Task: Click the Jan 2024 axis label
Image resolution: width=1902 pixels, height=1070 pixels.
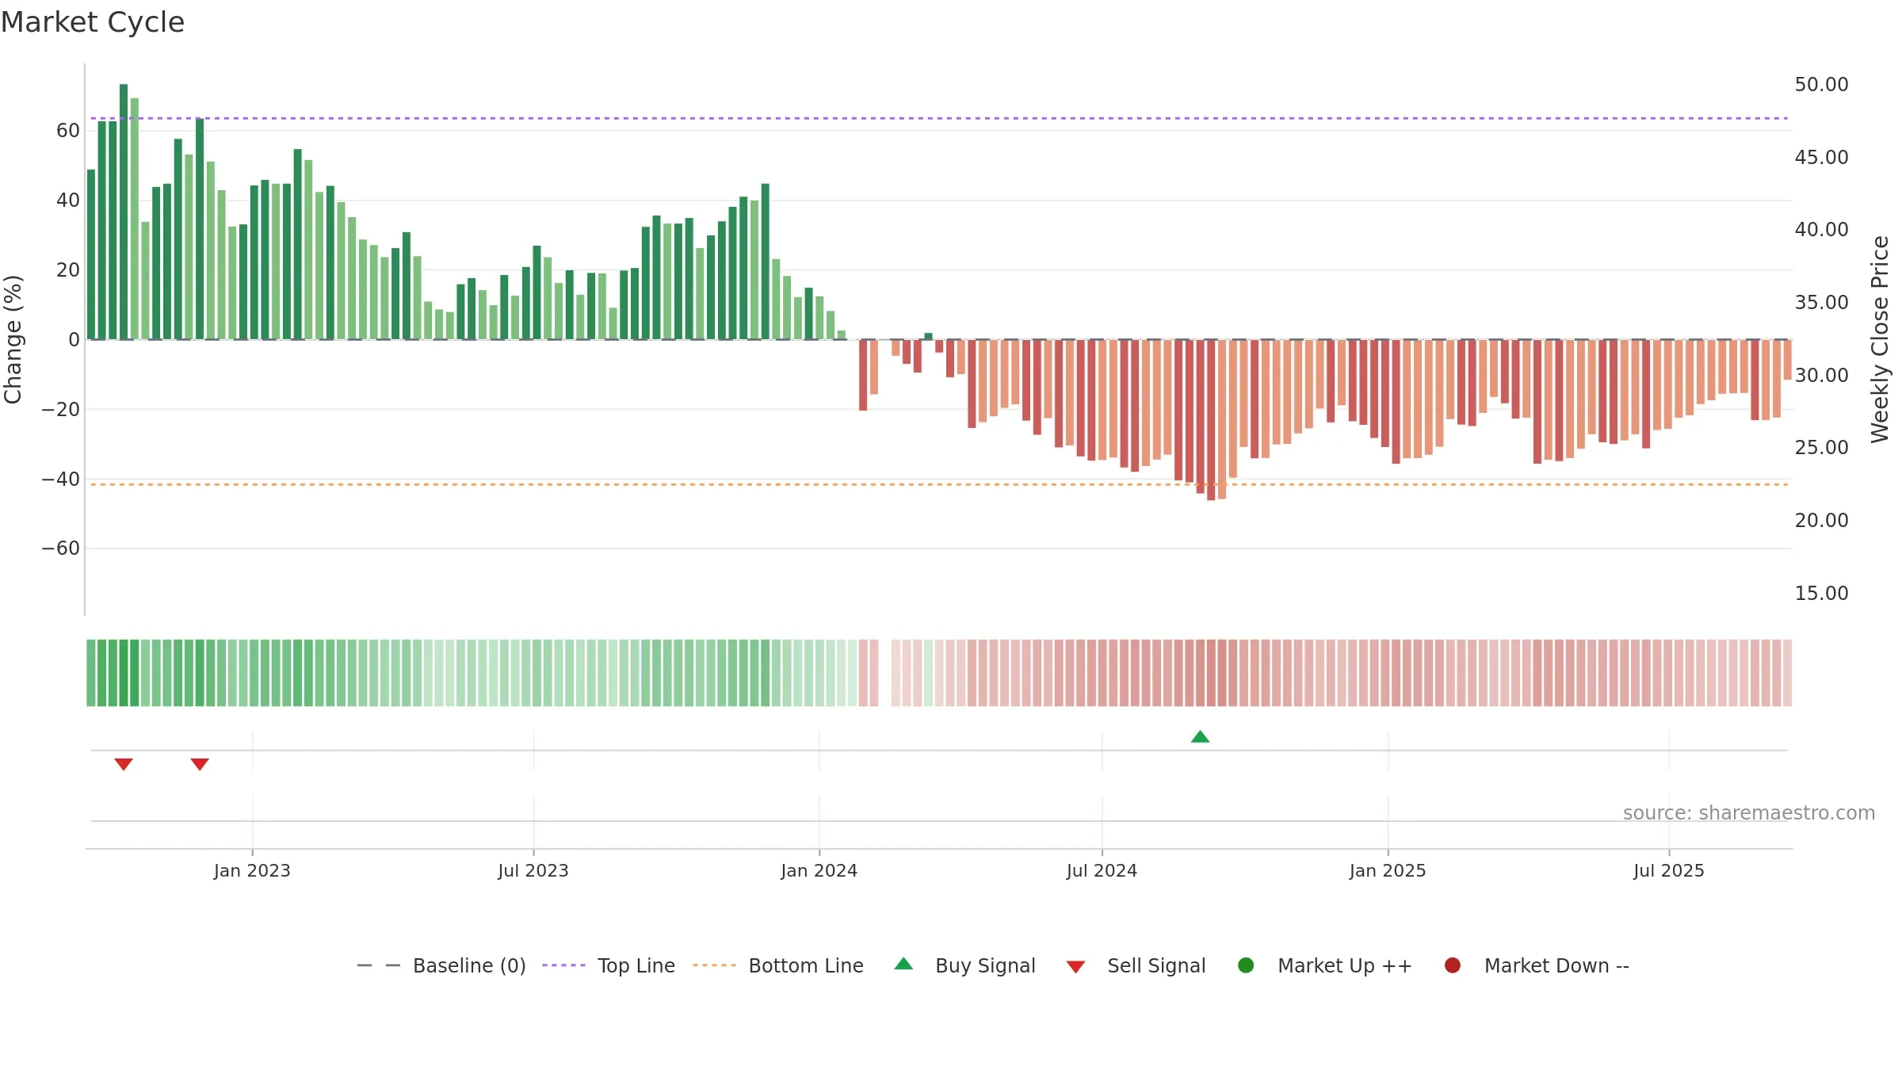Action: [x=819, y=871]
